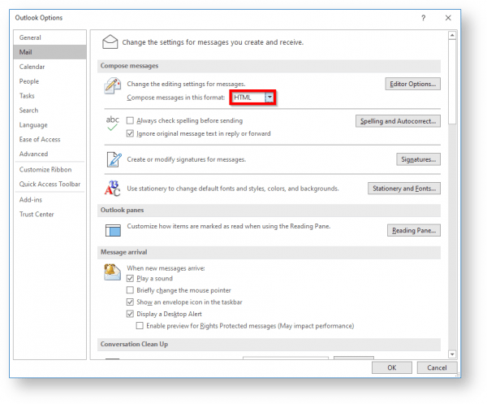Enable Briefly change the mouse pointer
Viewport: 487px width, 404px height.
(130, 290)
